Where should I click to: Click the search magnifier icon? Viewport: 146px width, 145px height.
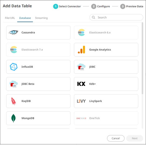pos(93,17)
